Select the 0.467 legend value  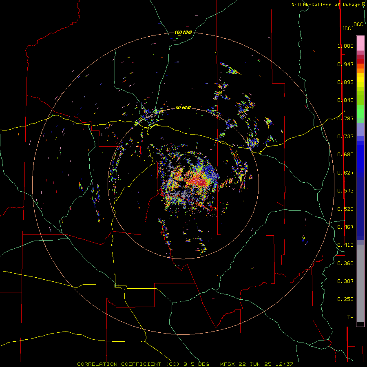pos(345,227)
